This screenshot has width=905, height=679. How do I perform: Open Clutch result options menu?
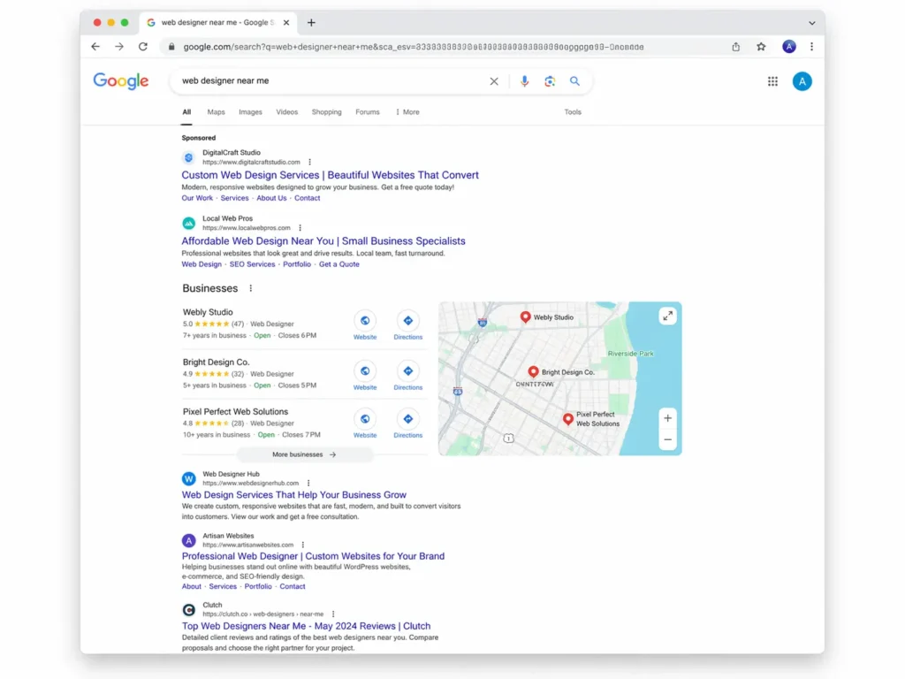pos(333,614)
